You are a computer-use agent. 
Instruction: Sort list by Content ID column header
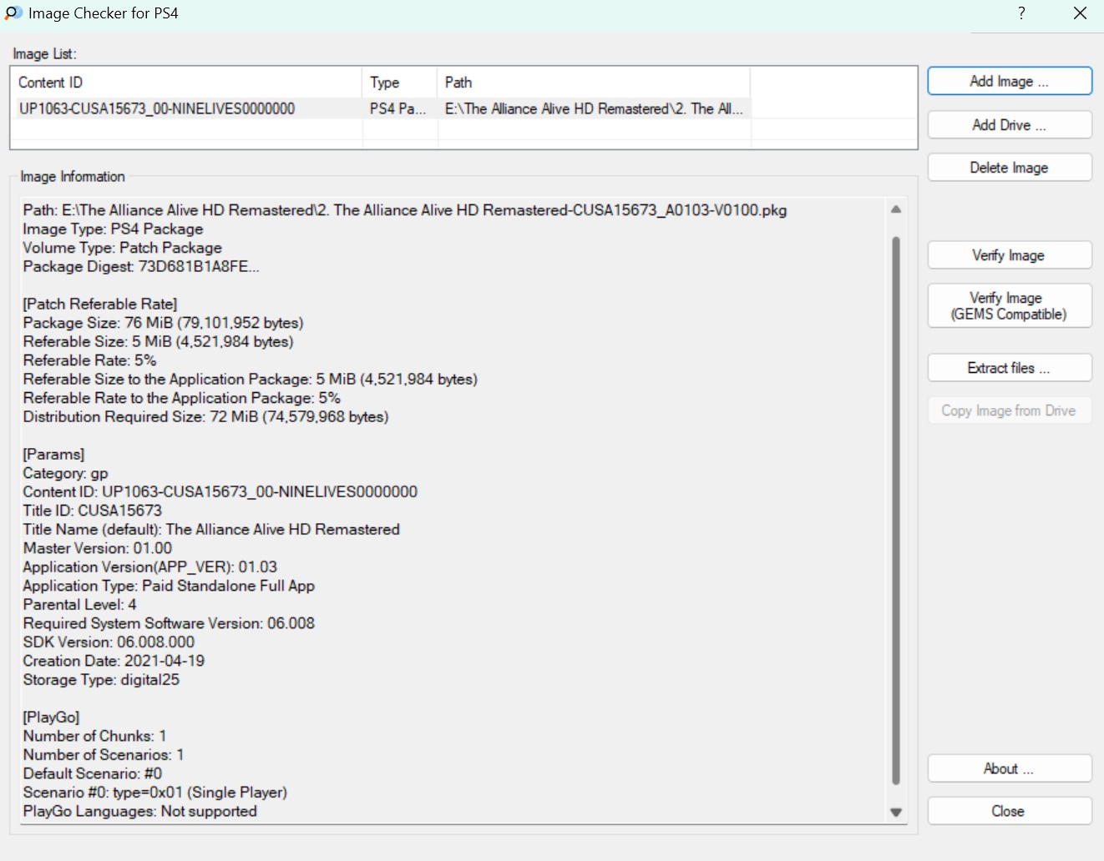[188, 83]
